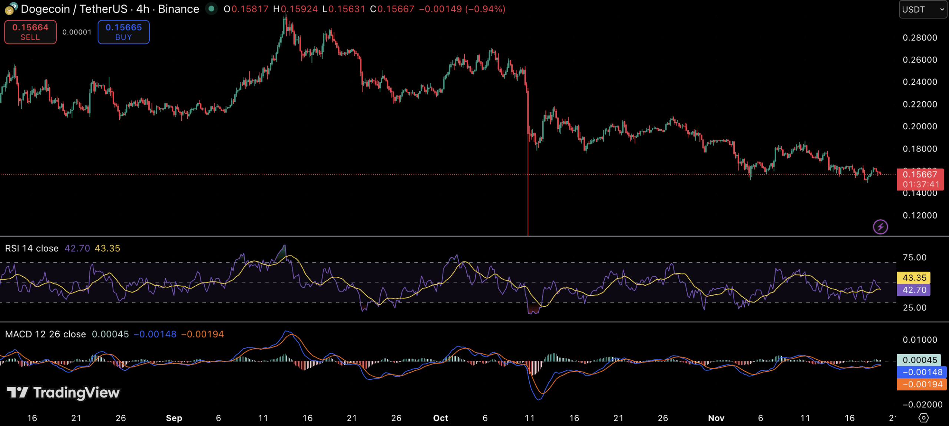This screenshot has height=426, width=949.
Task: Click the Dogecoin / TetherUS symbol title
Action: (x=74, y=9)
